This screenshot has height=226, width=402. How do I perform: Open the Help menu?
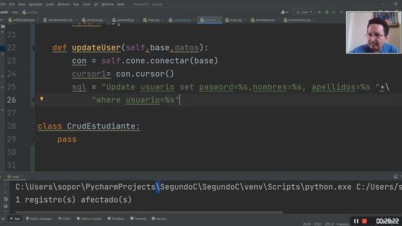pos(121,4)
